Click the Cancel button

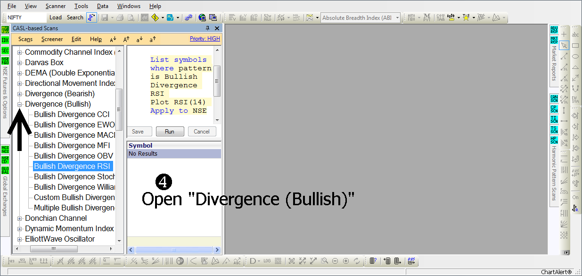202,132
